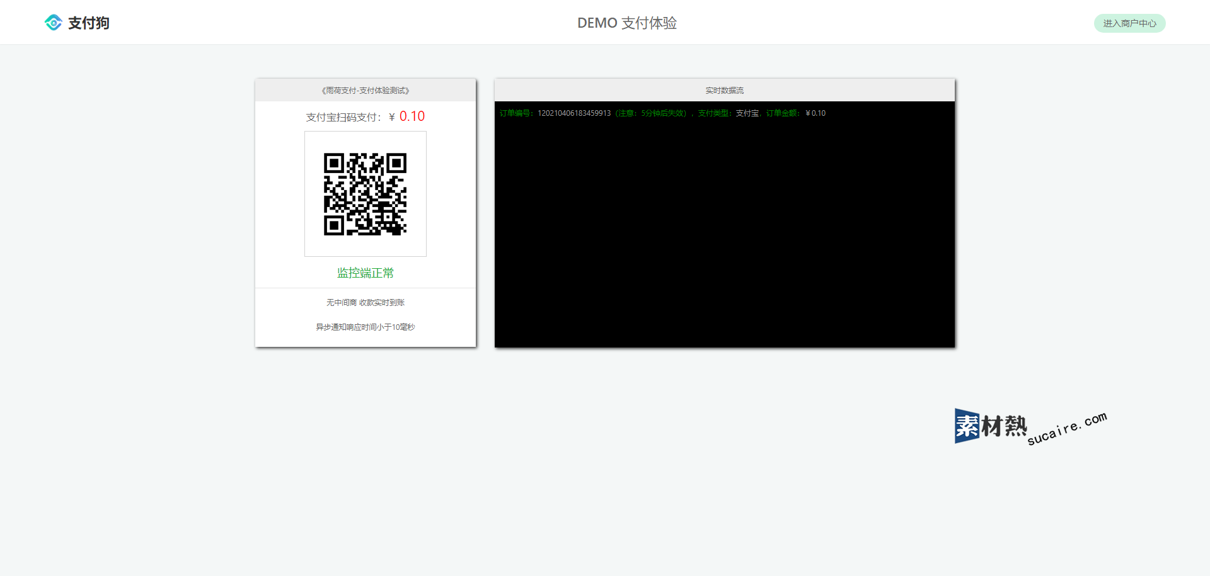Open 进入商户中心 merchant center button
1210x576 pixels.
[1129, 23]
